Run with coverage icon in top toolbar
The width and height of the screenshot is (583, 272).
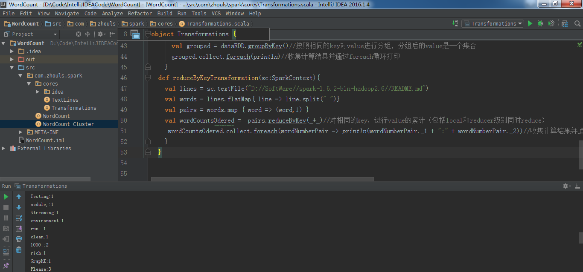pos(551,24)
